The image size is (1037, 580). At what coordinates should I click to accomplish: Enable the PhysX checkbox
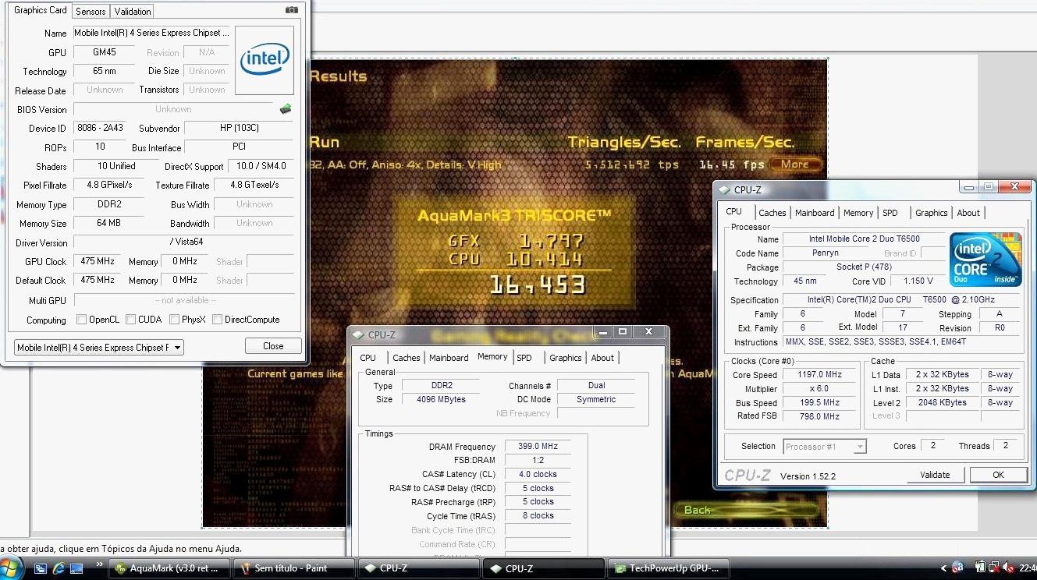(174, 320)
